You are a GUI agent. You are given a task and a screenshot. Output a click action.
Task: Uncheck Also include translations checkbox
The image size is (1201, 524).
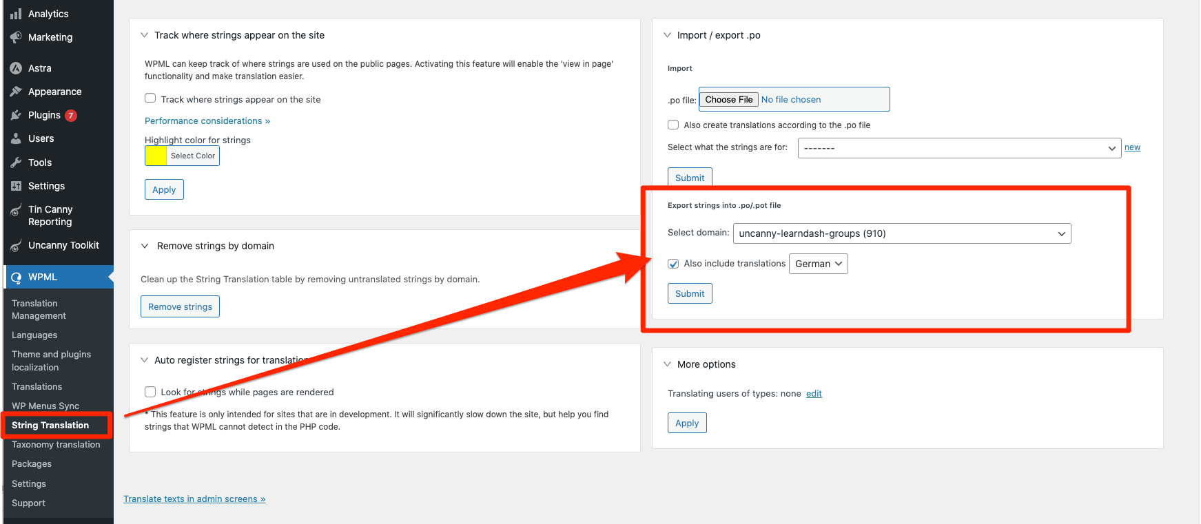[x=673, y=264]
